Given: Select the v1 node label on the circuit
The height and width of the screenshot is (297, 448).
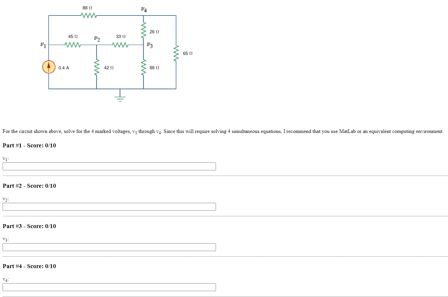Looking at the screenshot, I should [x=43, y=44].
